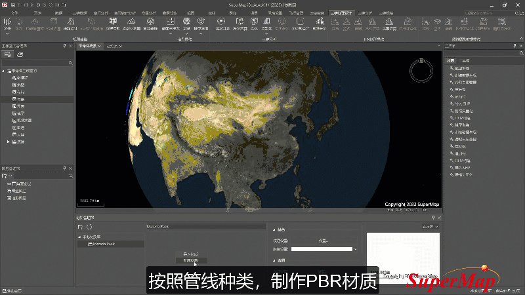Viewport: 525px width, 295px height.
Task: Click the second workspace manager view icon
Action: coord(20,54)
